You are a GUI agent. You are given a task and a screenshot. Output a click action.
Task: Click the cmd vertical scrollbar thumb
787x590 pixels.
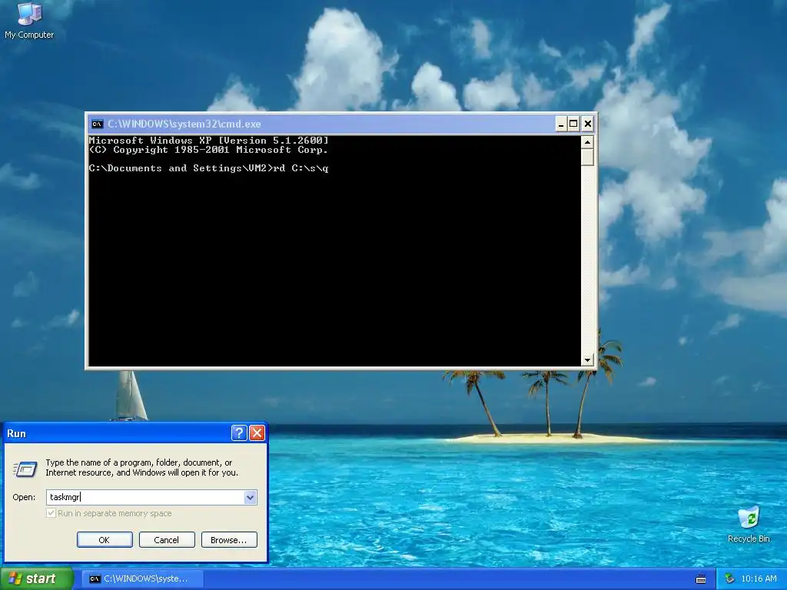click(x=587, y=157)
